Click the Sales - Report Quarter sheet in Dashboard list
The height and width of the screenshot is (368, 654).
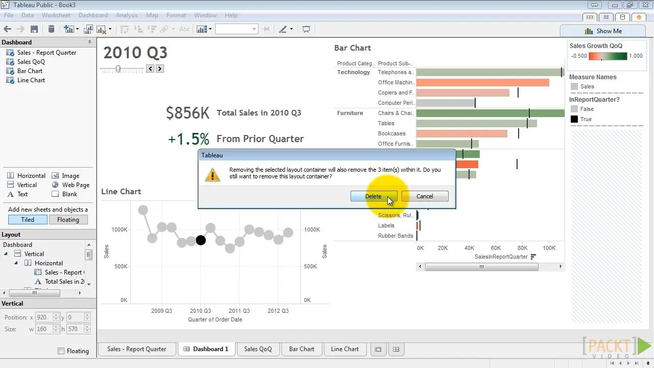[41, 53]
